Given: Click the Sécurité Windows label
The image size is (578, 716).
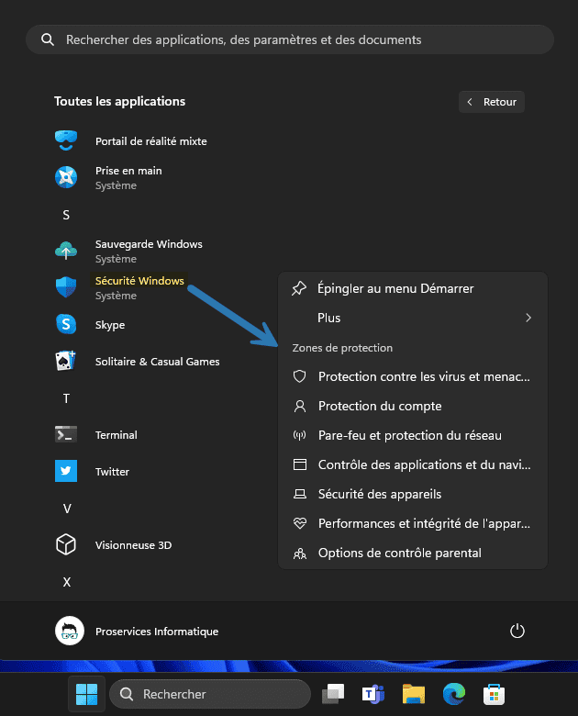Looking at the screenshot, I should tap(139, 280).
